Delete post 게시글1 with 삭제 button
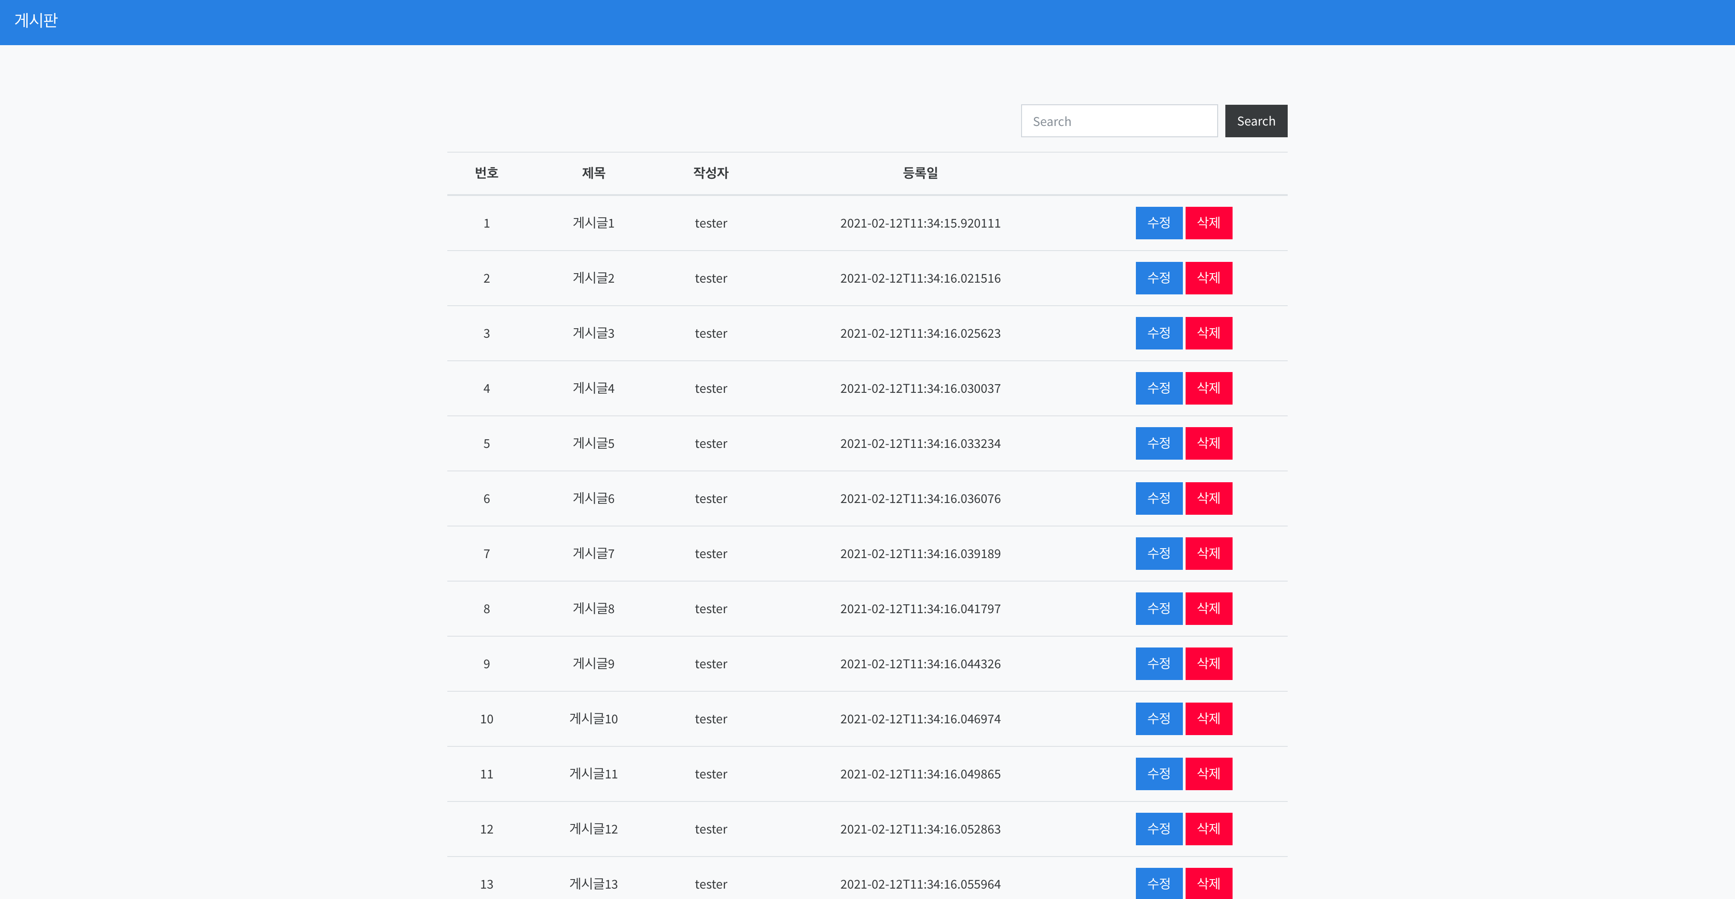Image resolution: width=1735 pixels, height=899 pixels. coord(1208,223)
